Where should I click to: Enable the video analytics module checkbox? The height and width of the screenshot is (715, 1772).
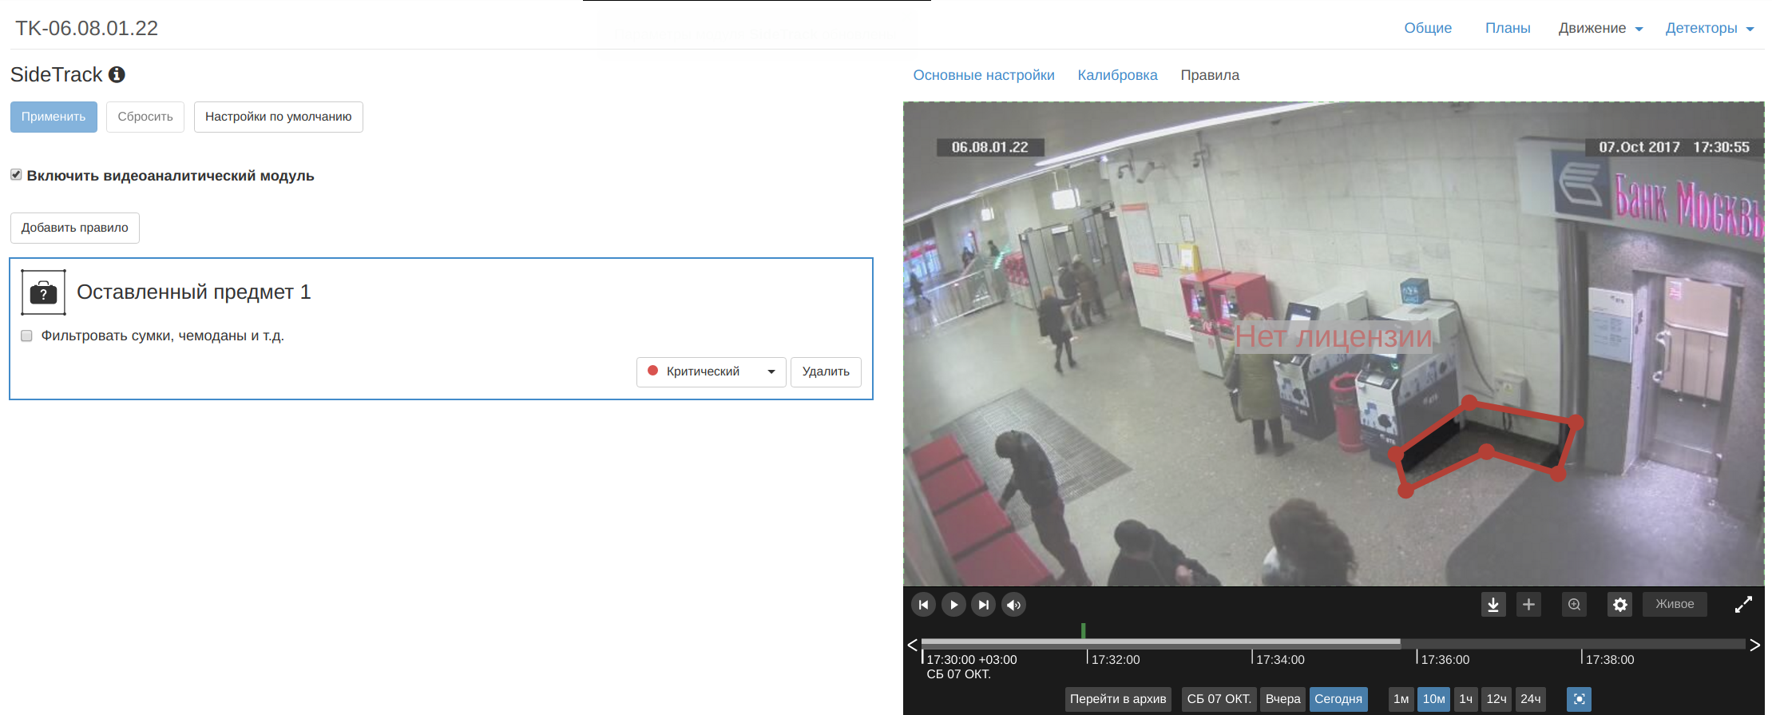[16, 175]
